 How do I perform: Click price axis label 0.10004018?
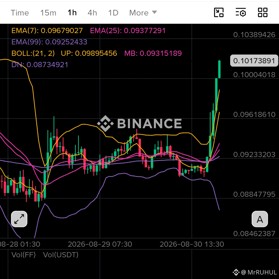(x=254, y=75)
